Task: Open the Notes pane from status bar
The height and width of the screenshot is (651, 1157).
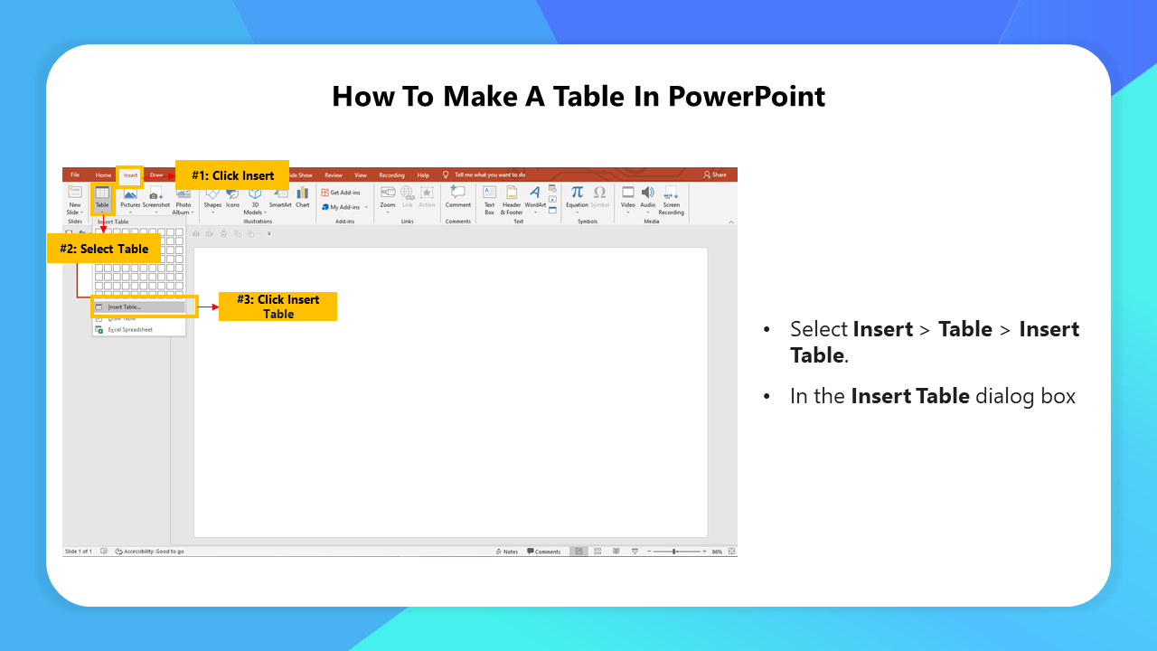Action: click(508, 552)
